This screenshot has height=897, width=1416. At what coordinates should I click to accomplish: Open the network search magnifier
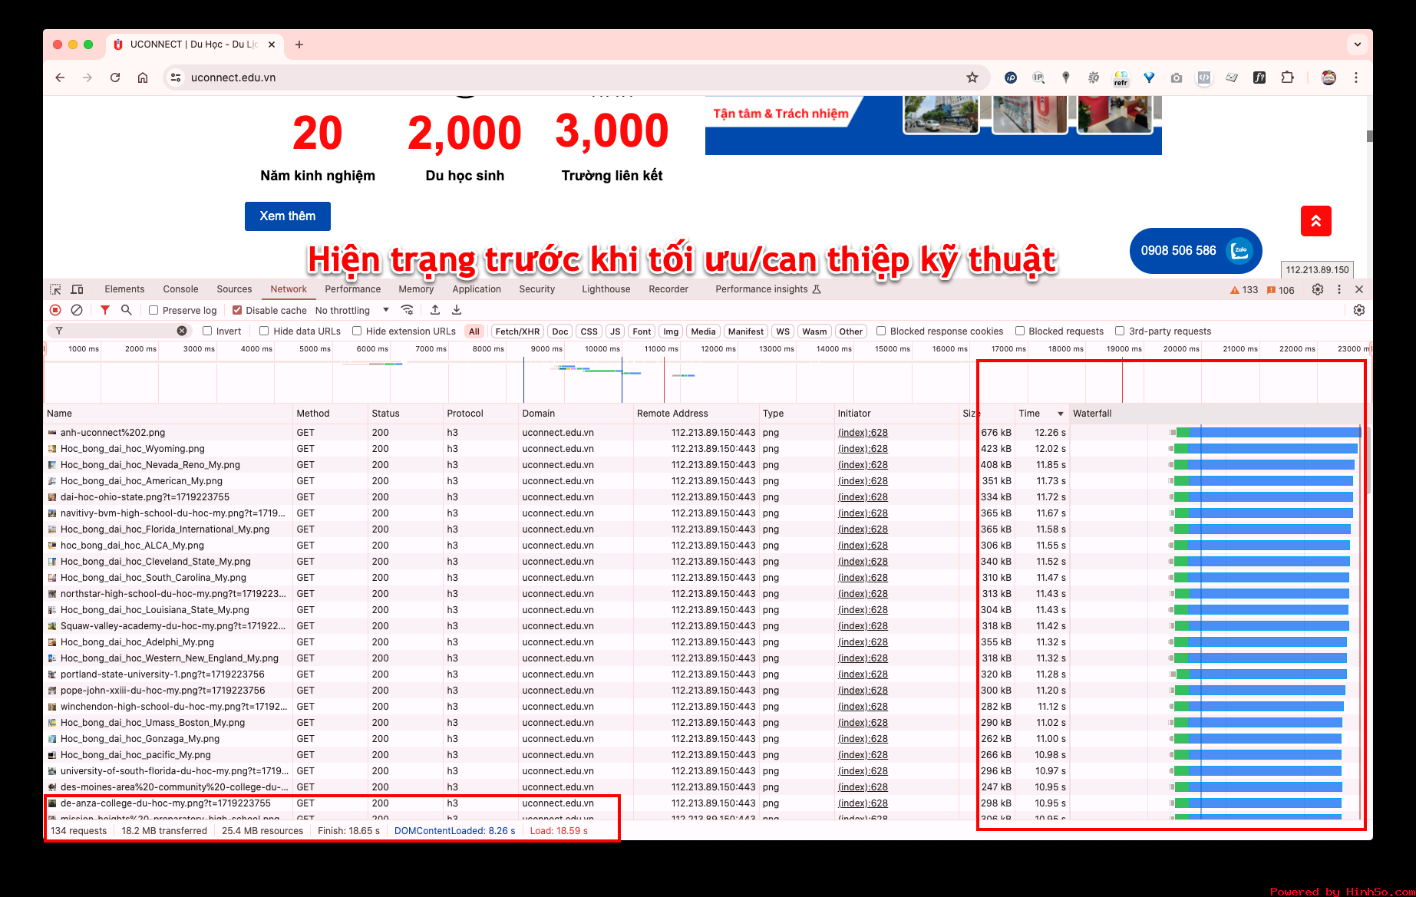(127, 310)
